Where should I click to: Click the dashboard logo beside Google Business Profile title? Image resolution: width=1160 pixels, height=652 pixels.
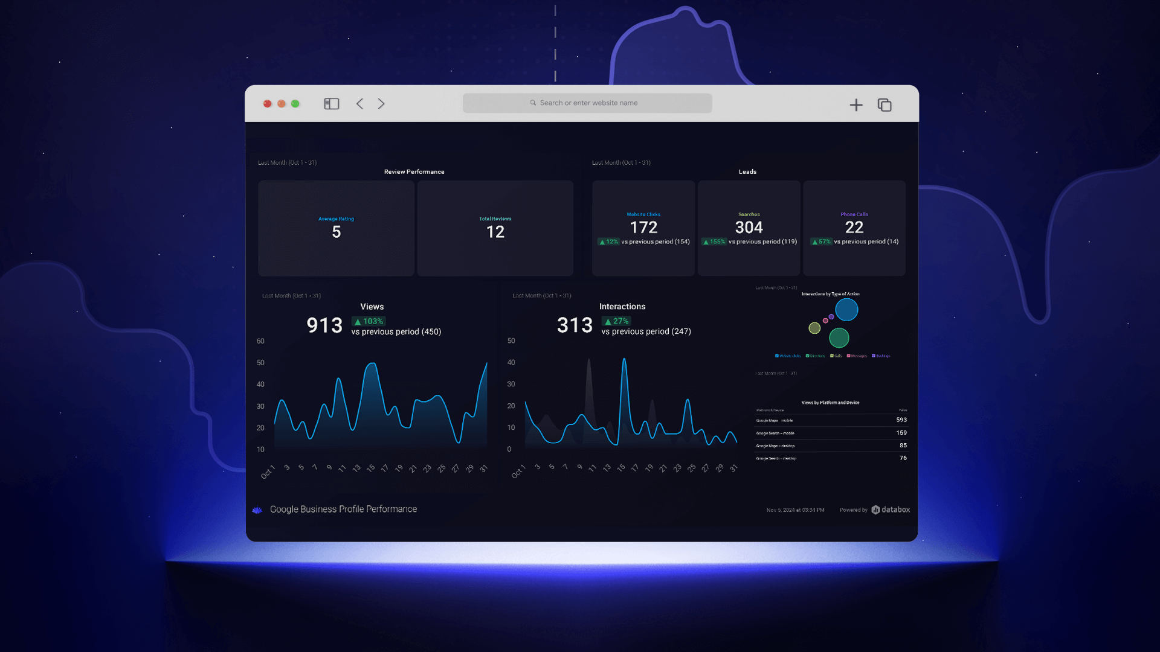point(257,510)
